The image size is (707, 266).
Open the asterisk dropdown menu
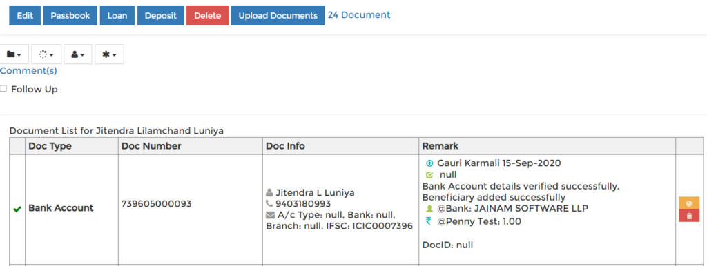tap(109, 54)
